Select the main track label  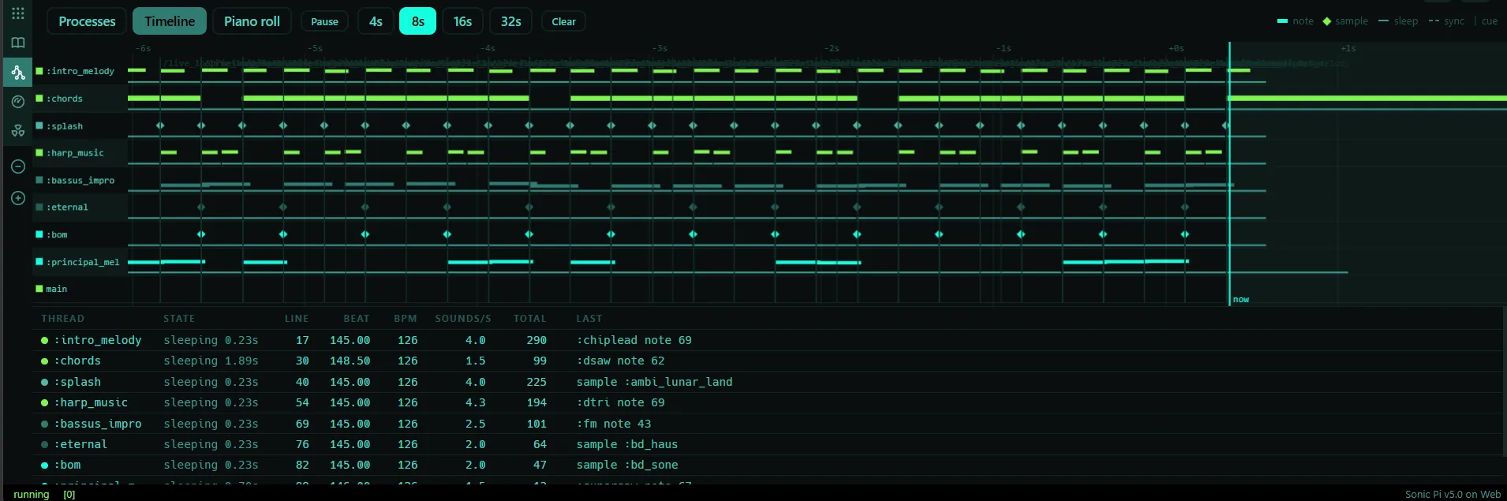(x=56, y=289)
